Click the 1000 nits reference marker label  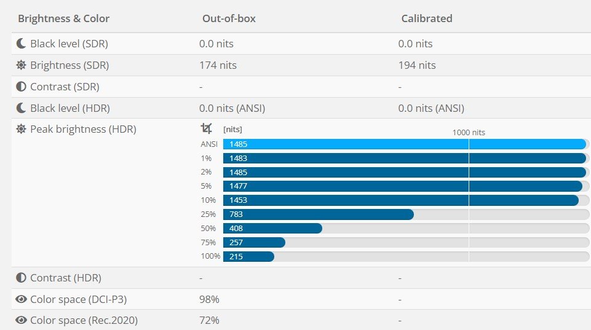pos(469,132)
